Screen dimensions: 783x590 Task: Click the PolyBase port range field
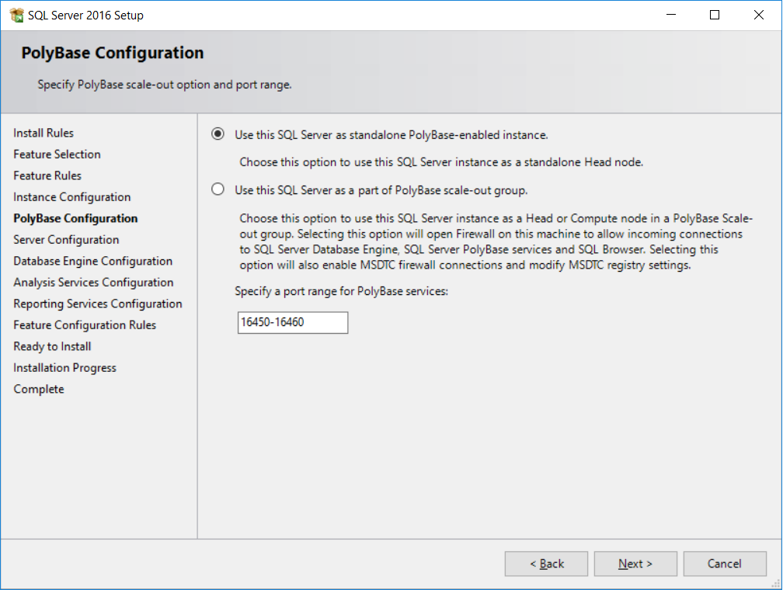pos(293,322)
